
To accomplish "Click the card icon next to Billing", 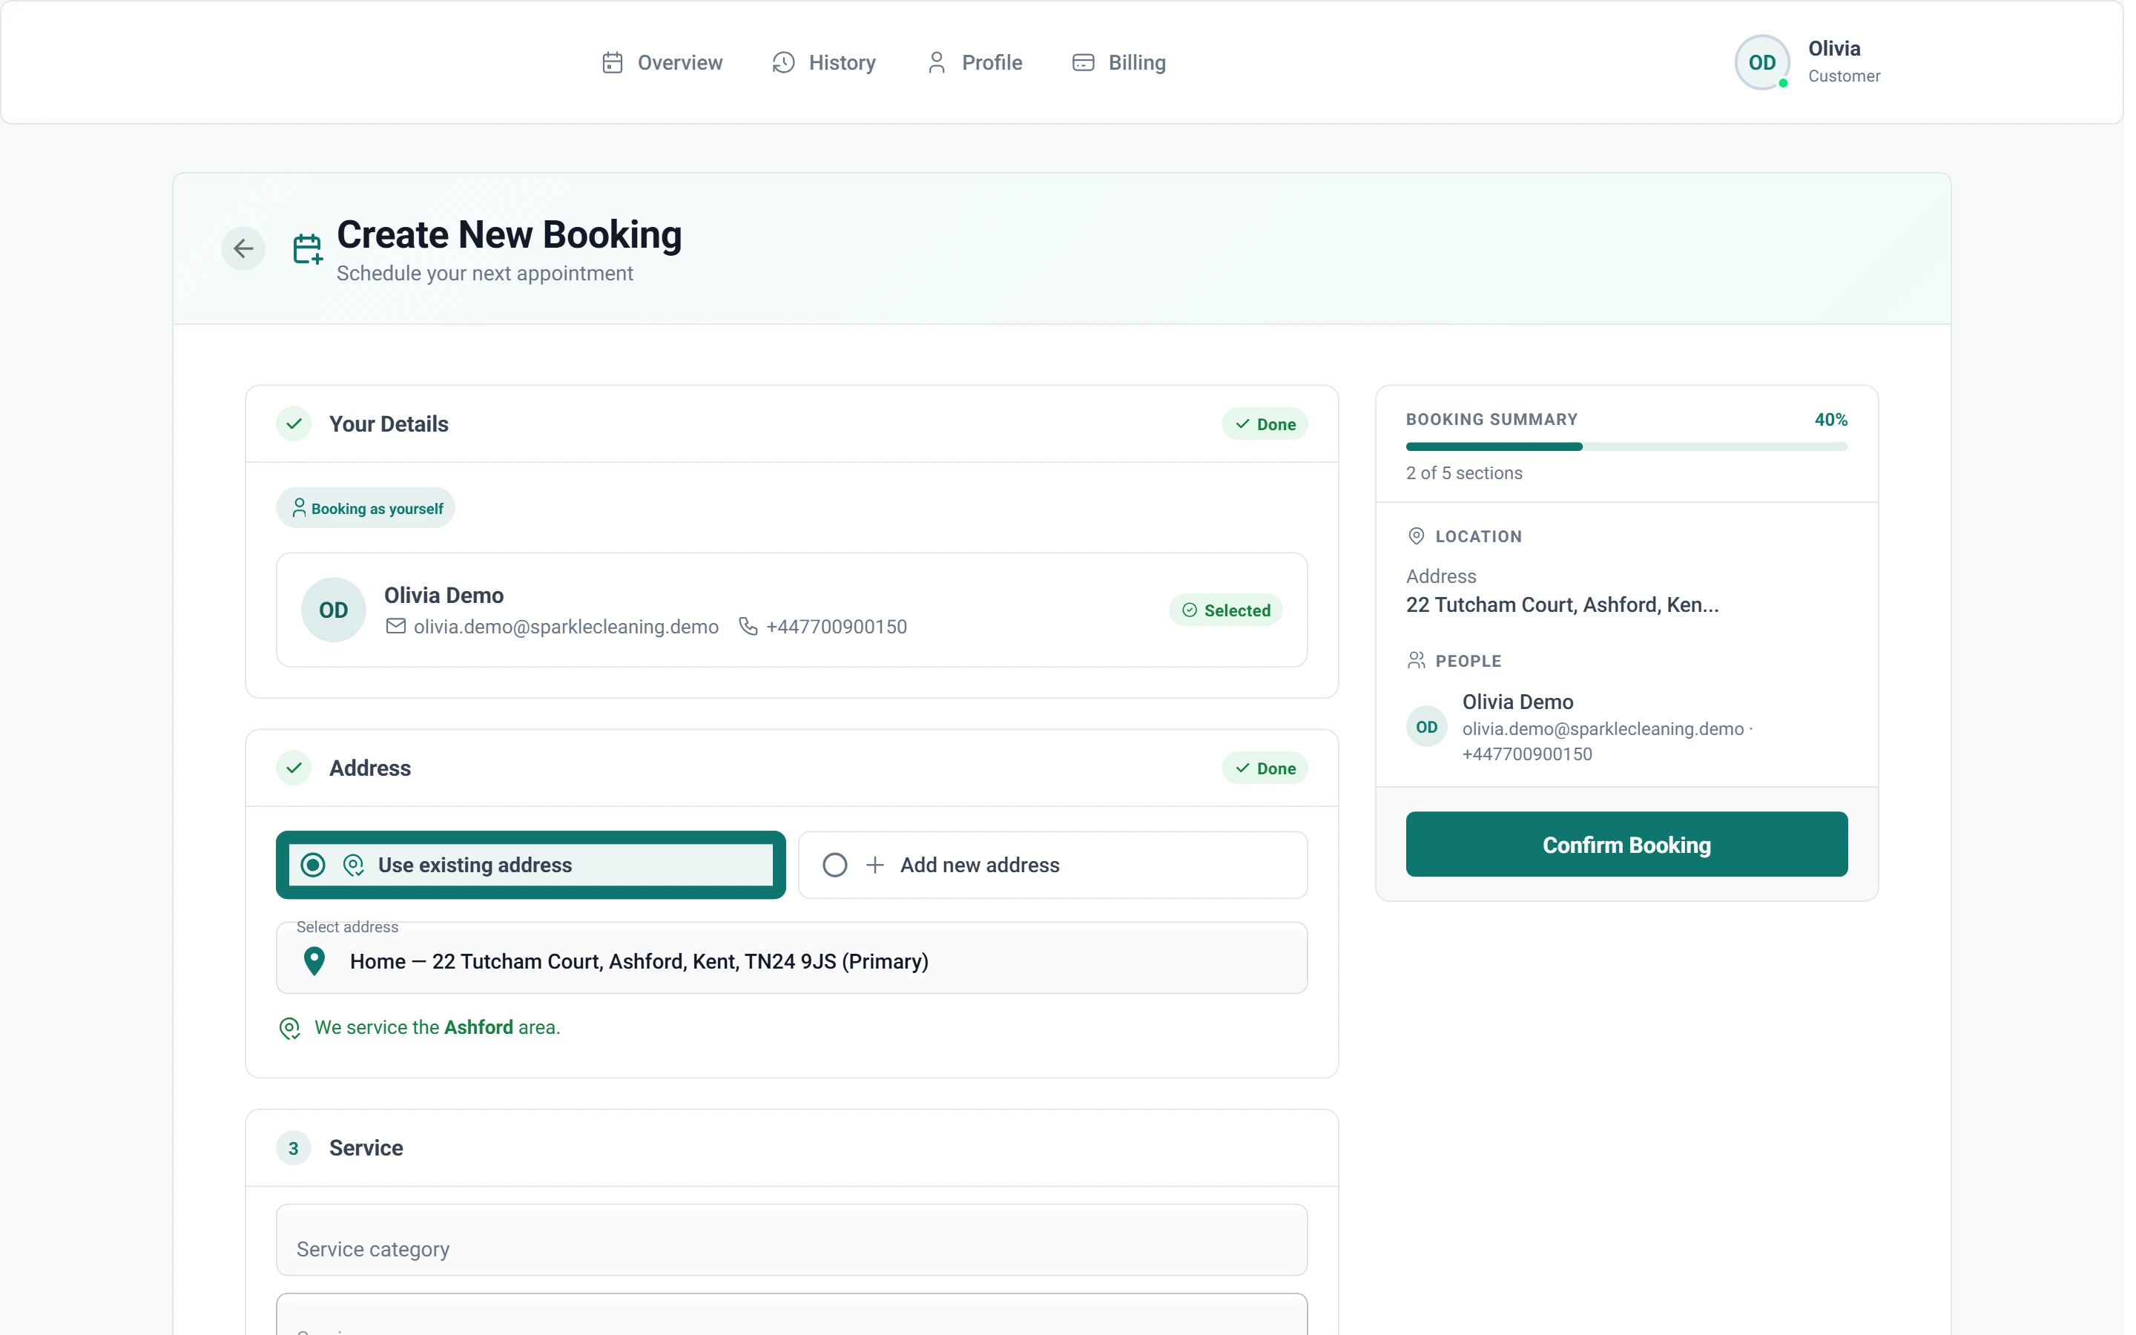I will pos(1084,63).
